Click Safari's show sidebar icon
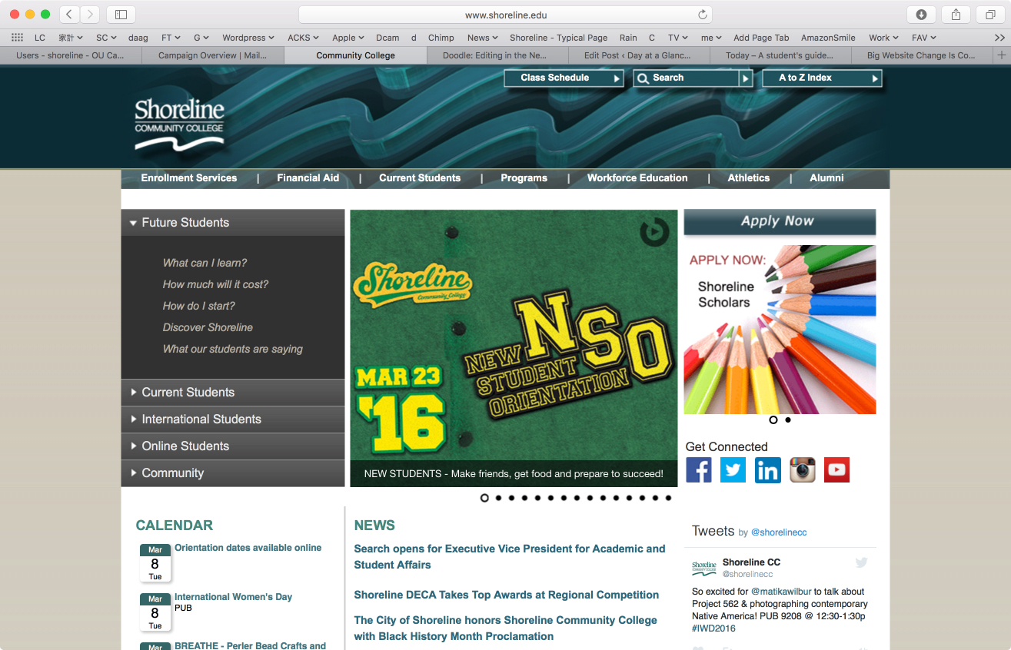The height and width of the screenshot is (650, 1011). 121,15
